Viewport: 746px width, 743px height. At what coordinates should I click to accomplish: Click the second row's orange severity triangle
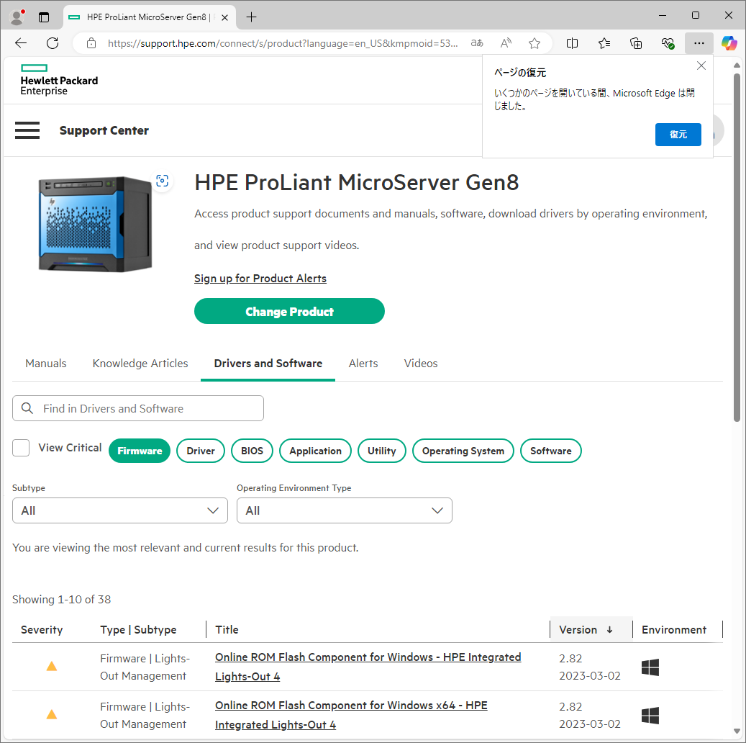52,714
